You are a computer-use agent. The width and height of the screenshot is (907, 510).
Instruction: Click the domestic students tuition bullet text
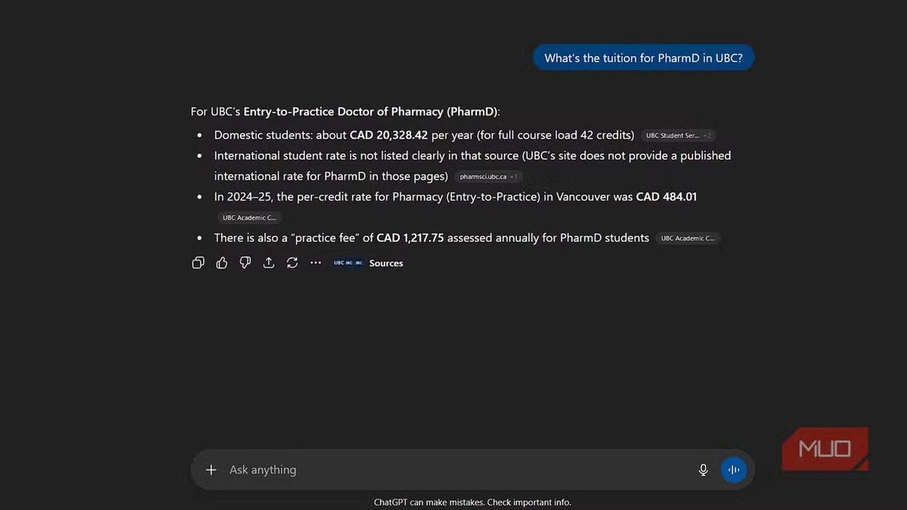coord(424,135)
